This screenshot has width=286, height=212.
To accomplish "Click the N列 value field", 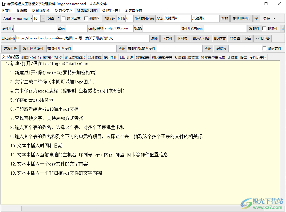I will [x=129, y=18].
